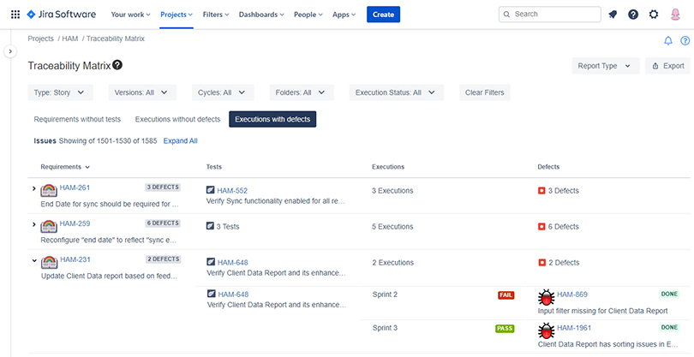Click the user profile avatar
Screen dimensions: 694x357
(x=675, y=15)
